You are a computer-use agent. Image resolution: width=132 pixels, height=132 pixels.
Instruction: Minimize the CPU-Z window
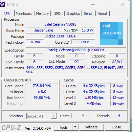(93, 4)
